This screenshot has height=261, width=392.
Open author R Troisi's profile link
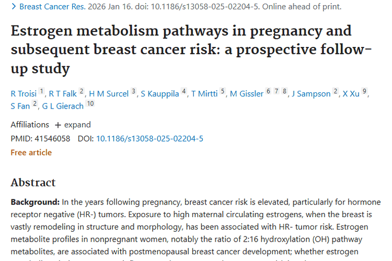pos(24,93)
